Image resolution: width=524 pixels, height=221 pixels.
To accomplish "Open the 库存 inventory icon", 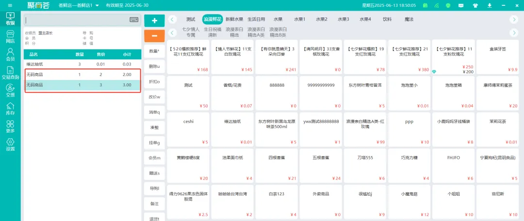I will 10,109.
